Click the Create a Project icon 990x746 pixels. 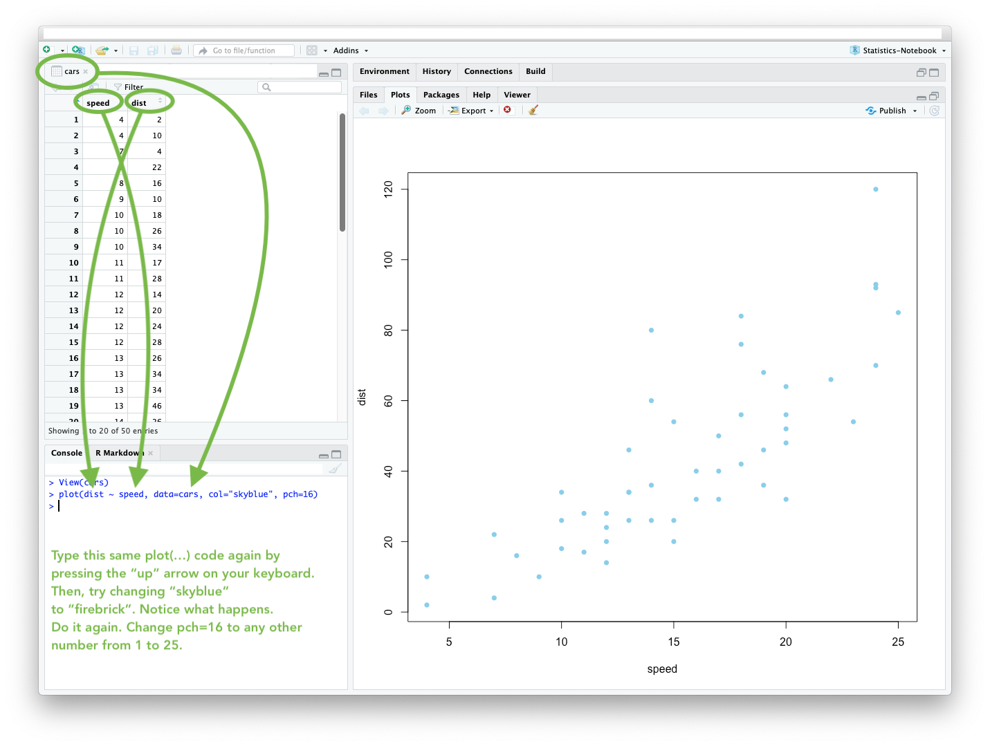pos(77,50)
